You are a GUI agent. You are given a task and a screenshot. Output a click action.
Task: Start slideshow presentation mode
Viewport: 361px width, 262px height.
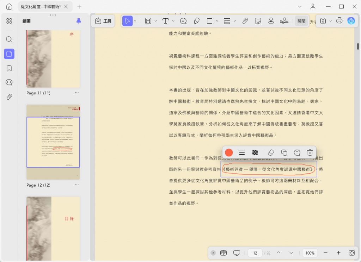[x=237, y=253]
